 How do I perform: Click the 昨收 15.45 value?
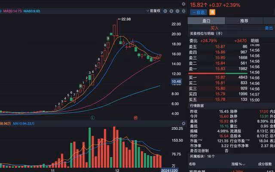224,111
